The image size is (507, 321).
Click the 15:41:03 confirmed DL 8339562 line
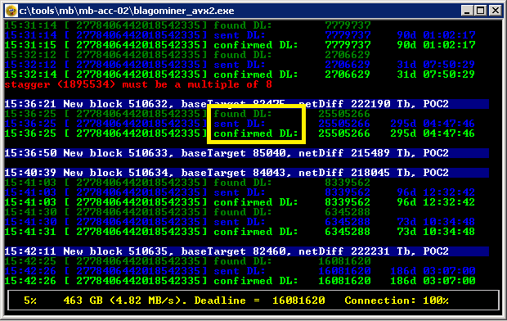[240, 202]
